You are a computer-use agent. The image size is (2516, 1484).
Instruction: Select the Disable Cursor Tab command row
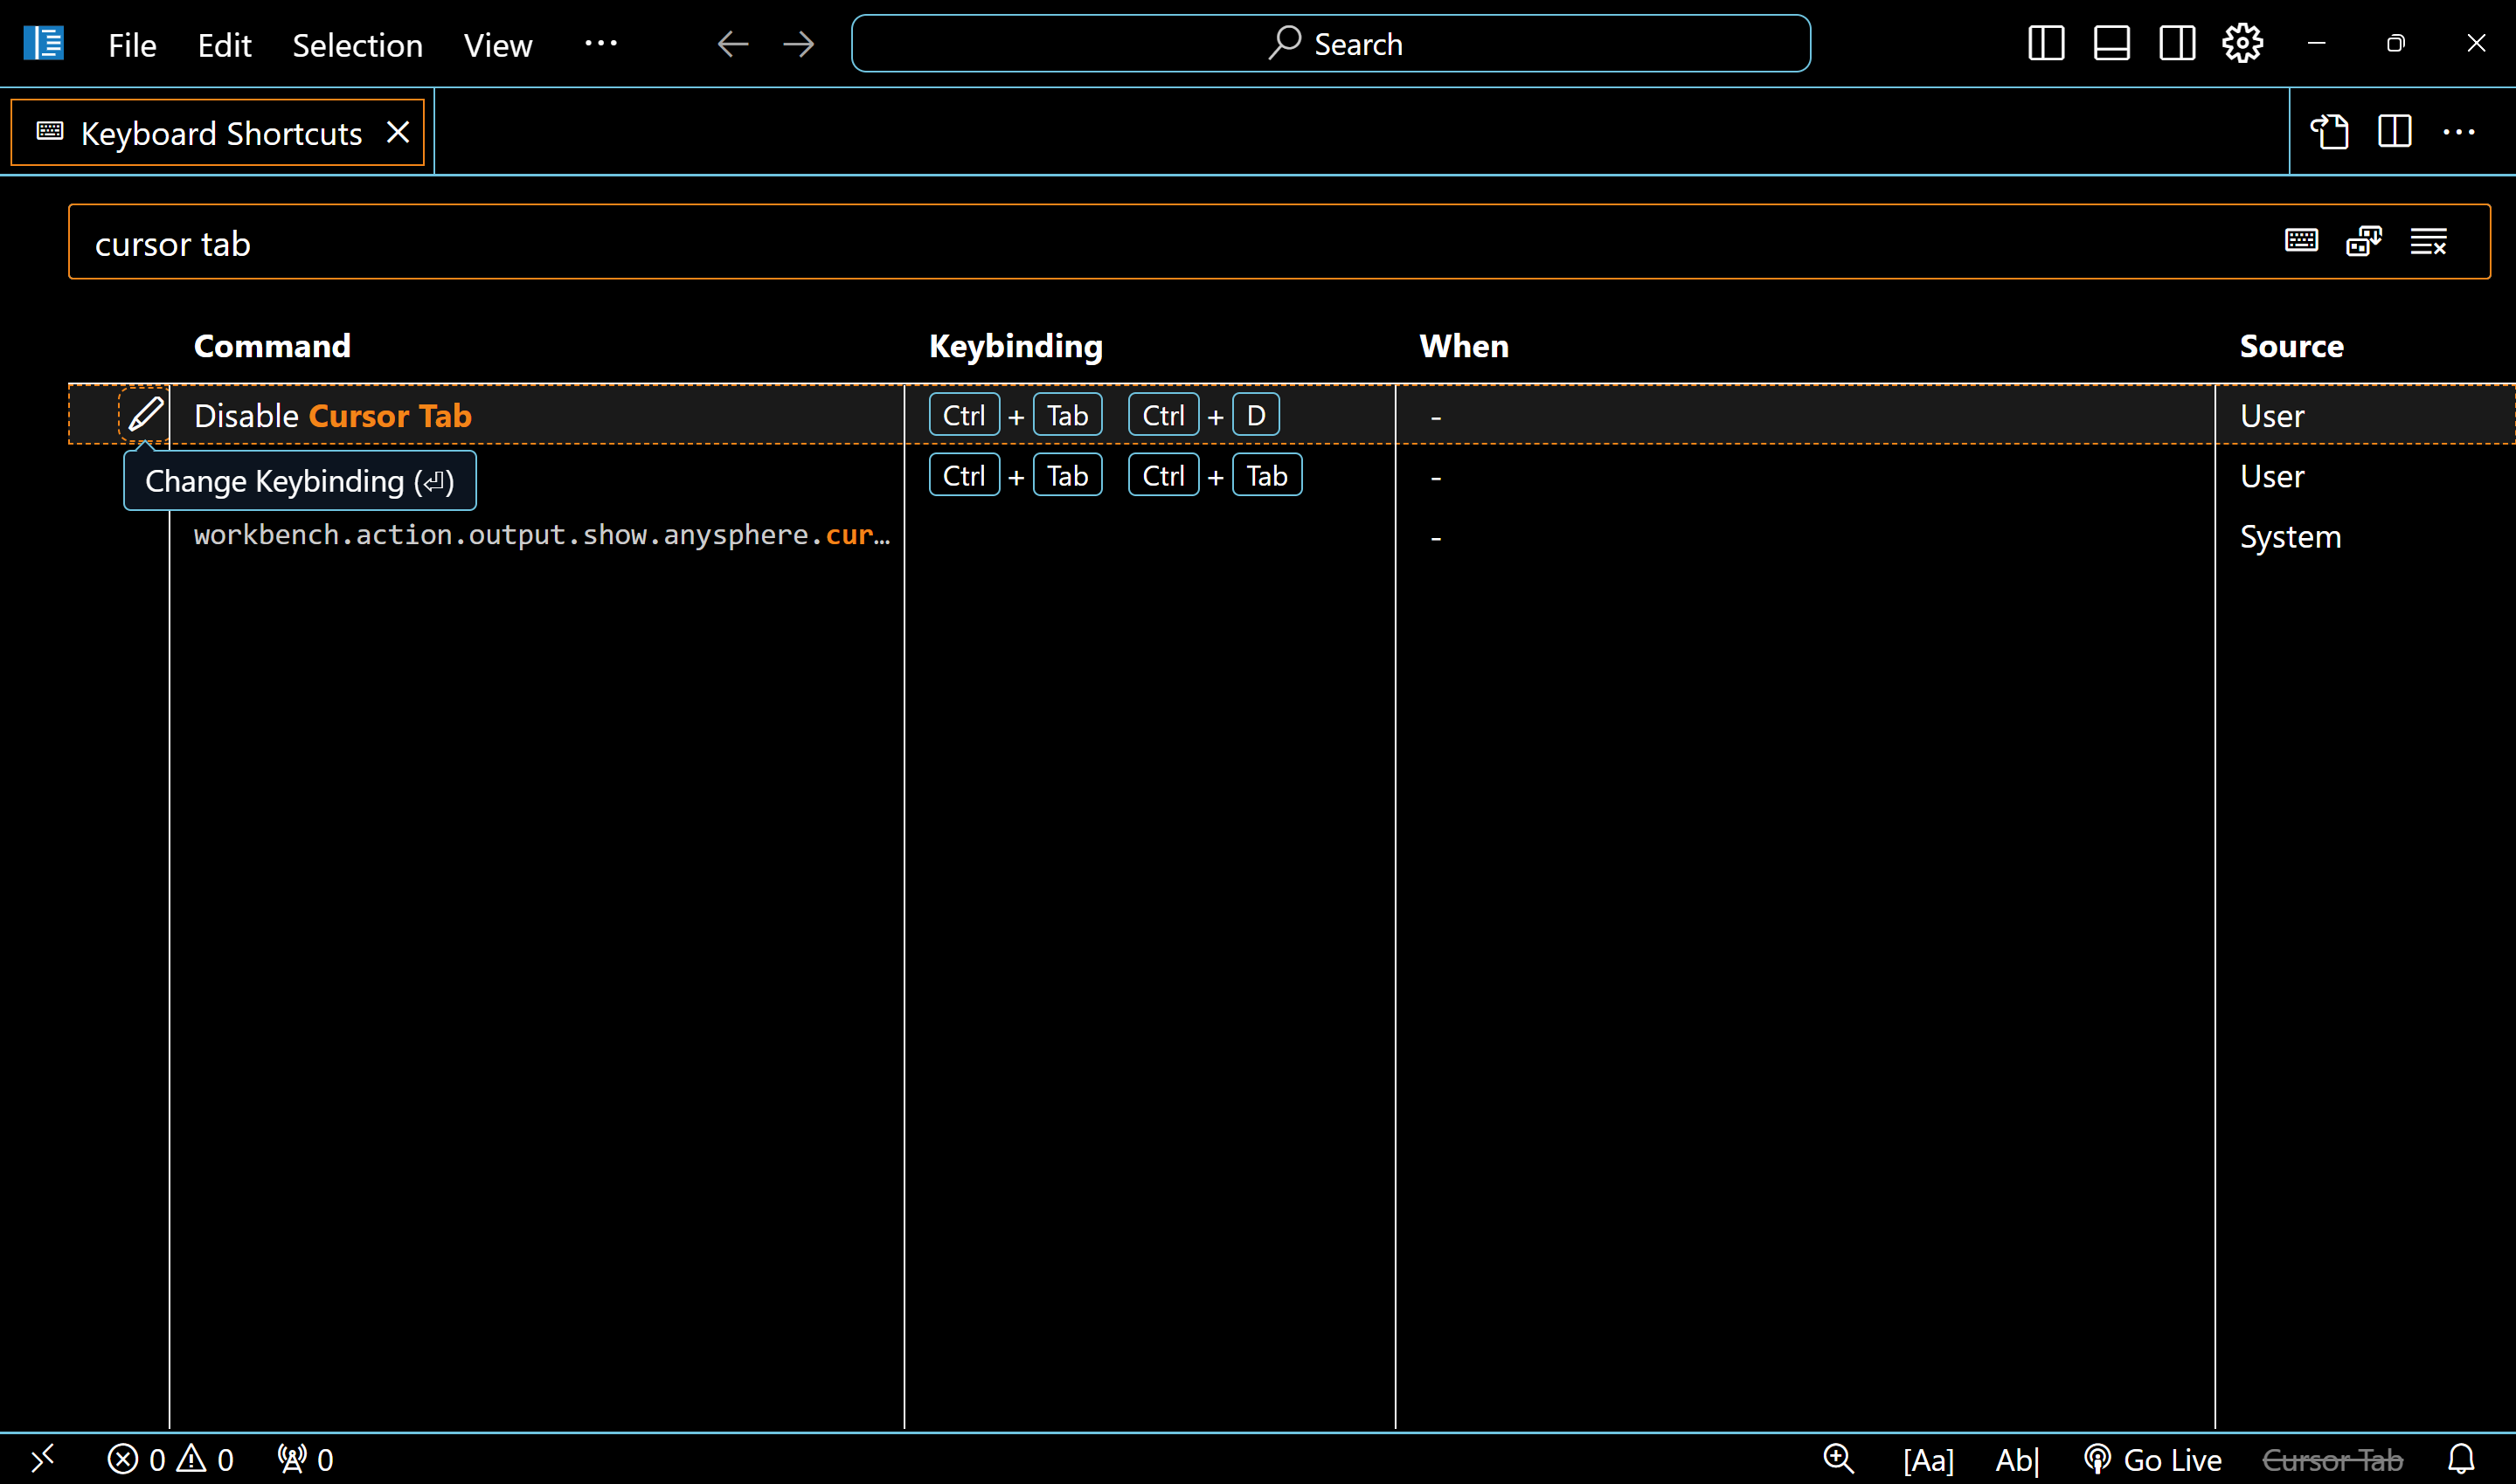click(1291, 414)
